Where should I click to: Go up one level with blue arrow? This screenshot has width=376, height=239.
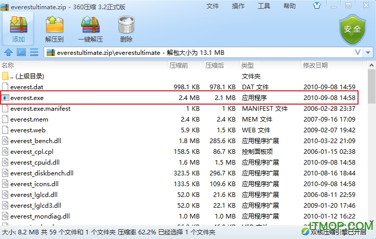pos(8,52)
